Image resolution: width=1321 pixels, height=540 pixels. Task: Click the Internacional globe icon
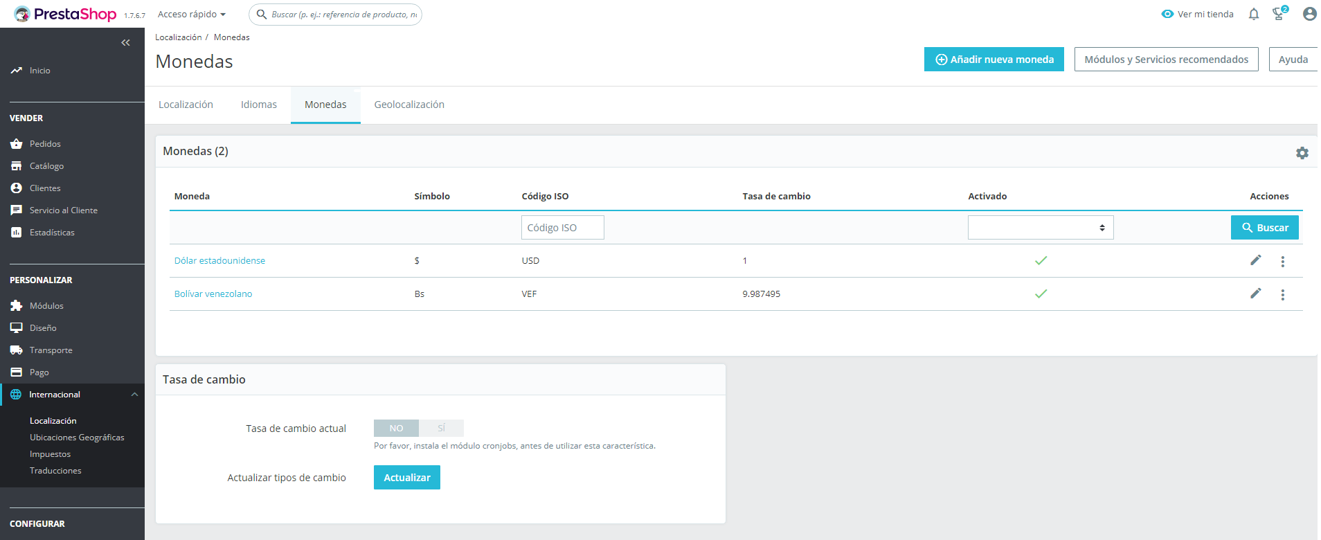16,395
